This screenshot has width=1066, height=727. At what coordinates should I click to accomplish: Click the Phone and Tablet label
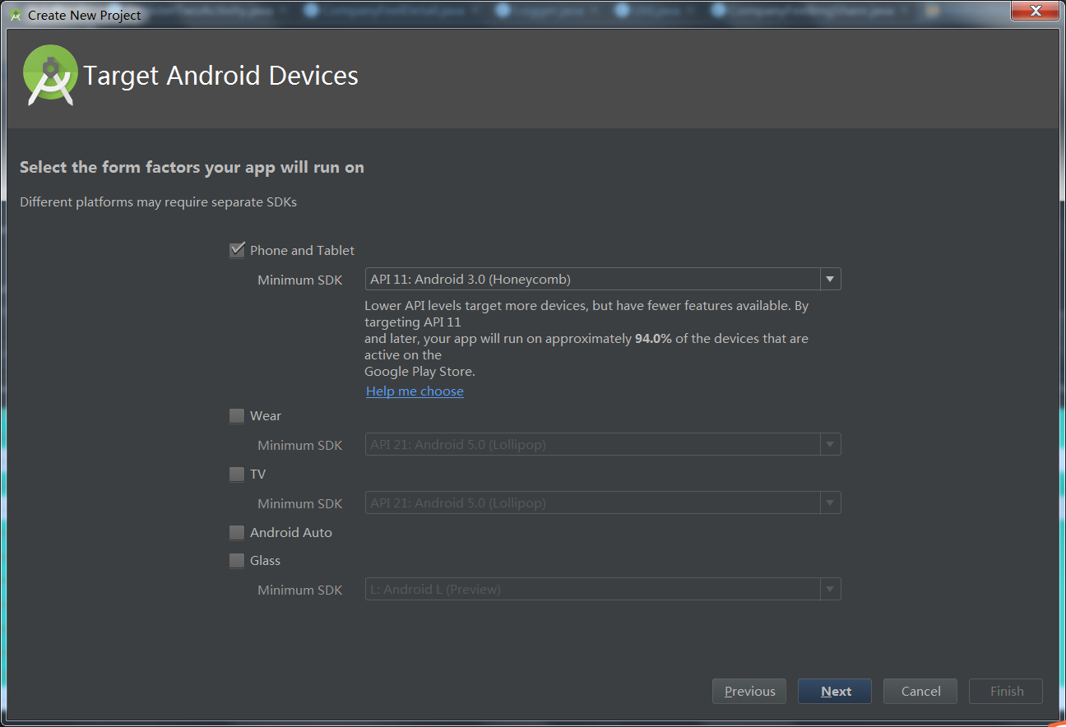tap(302, 251)
